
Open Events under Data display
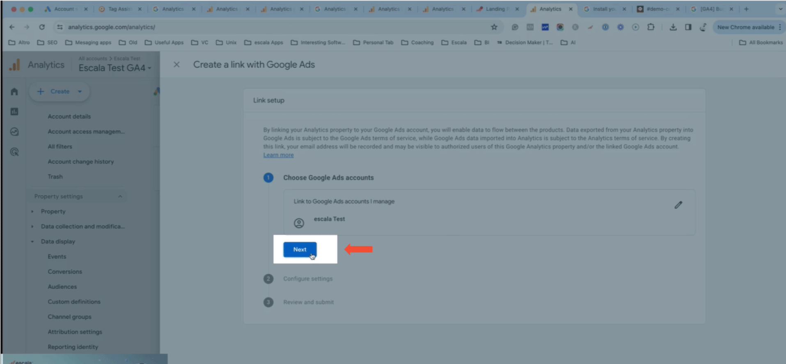pyautogui.click(x=57, y=257)
